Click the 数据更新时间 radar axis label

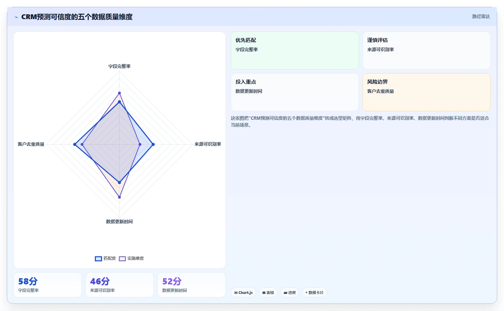[119, 222]
